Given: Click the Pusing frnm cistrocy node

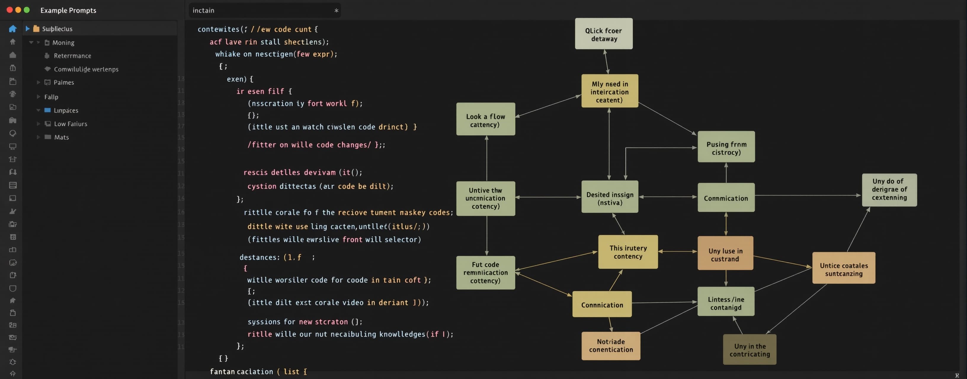Looking at the screenshot, I should point(726,147).
